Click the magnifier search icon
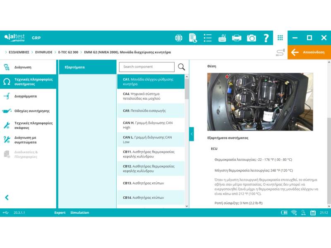Image resolution: width=331 pixels, height=248 pixels. click(x=181, y=67)
